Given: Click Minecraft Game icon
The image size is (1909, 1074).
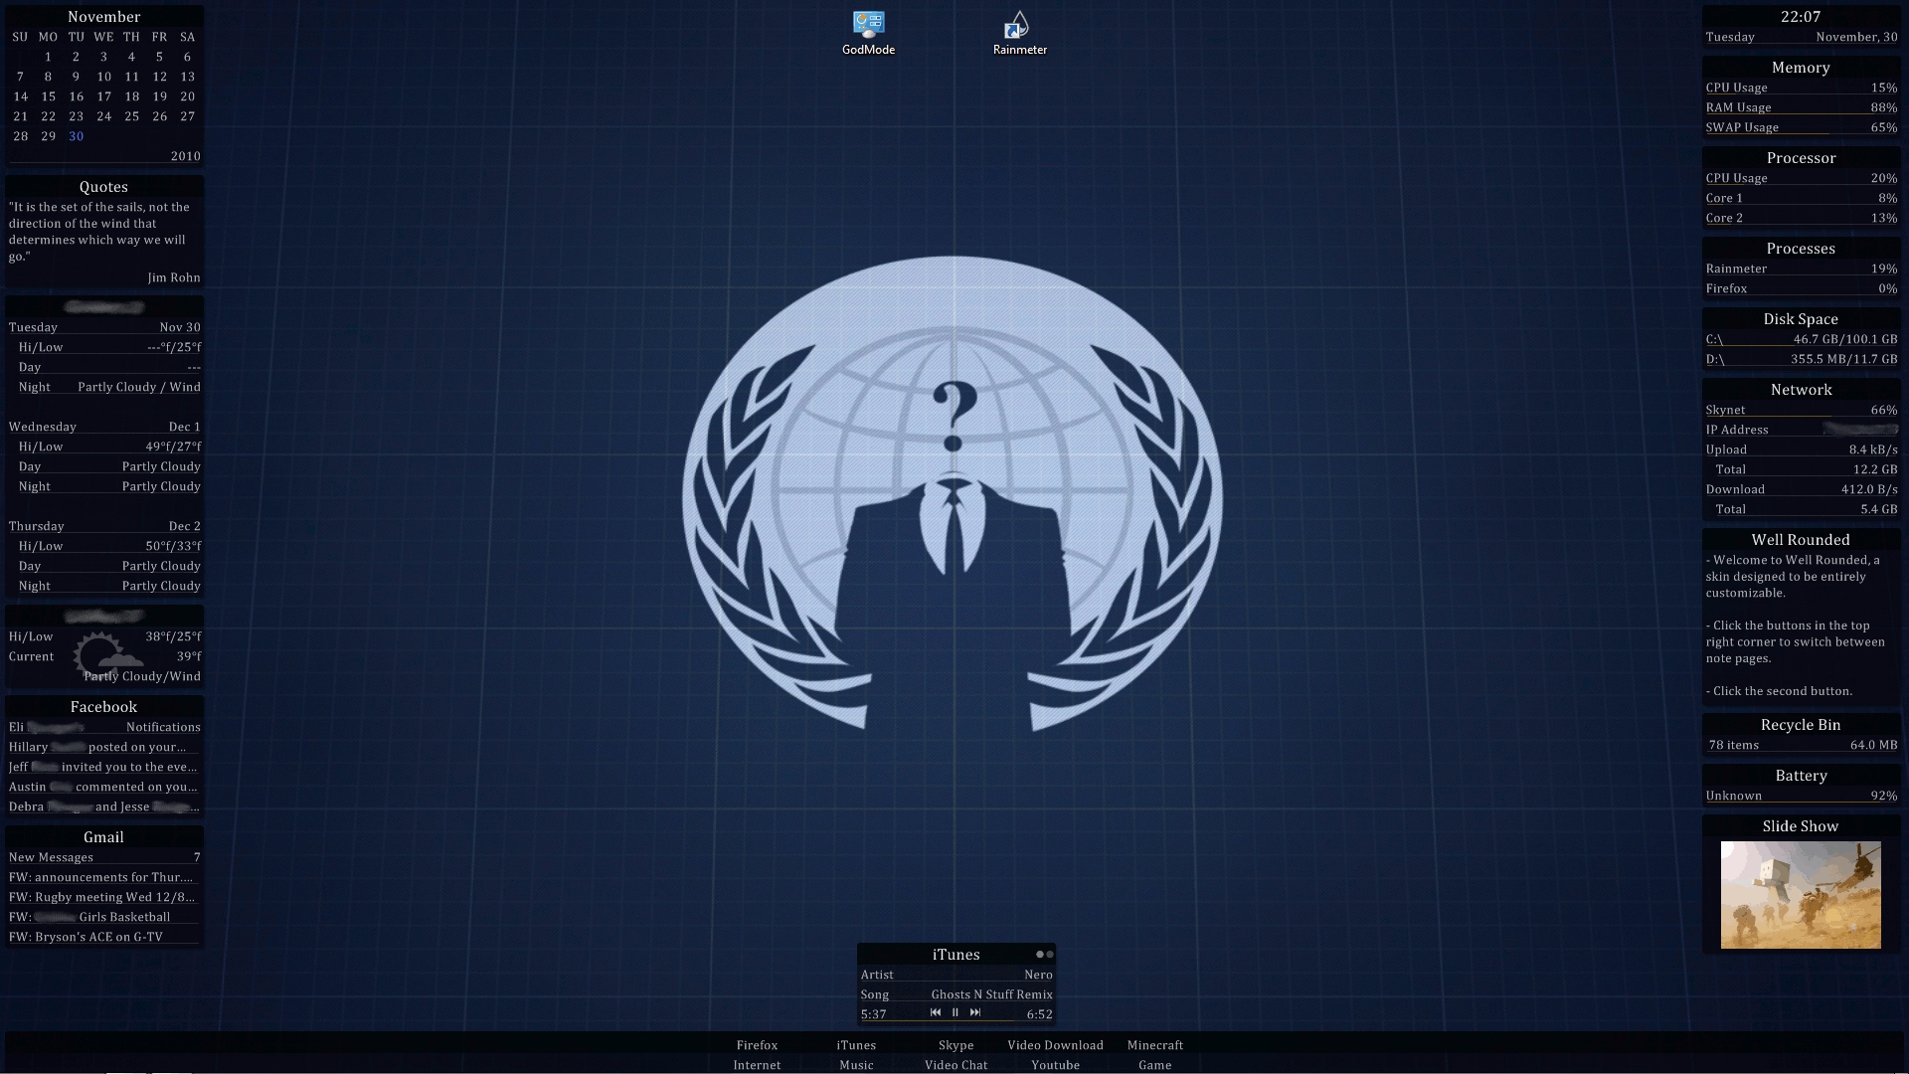Looking at the screenshot, I should (x=1153, y=1053).
